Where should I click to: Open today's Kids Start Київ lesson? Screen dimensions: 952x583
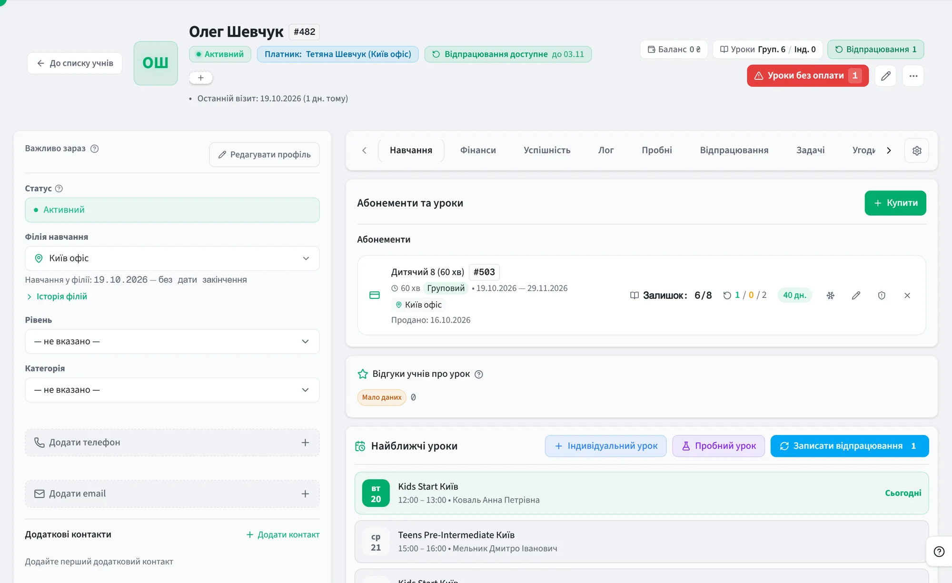point(641,493)
